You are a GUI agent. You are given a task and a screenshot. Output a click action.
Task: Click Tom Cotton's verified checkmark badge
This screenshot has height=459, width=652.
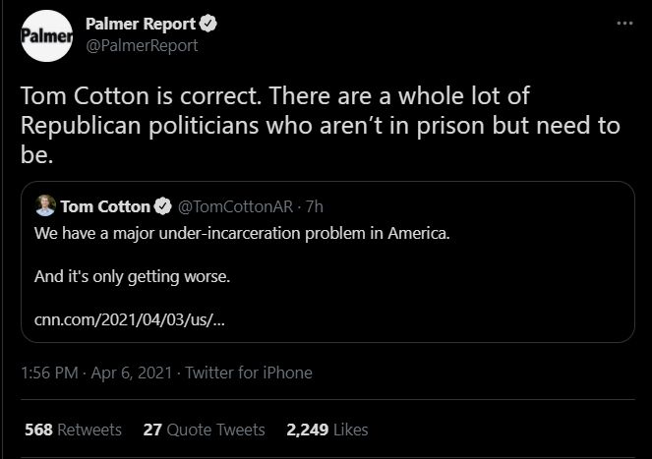tap(164, 206)
